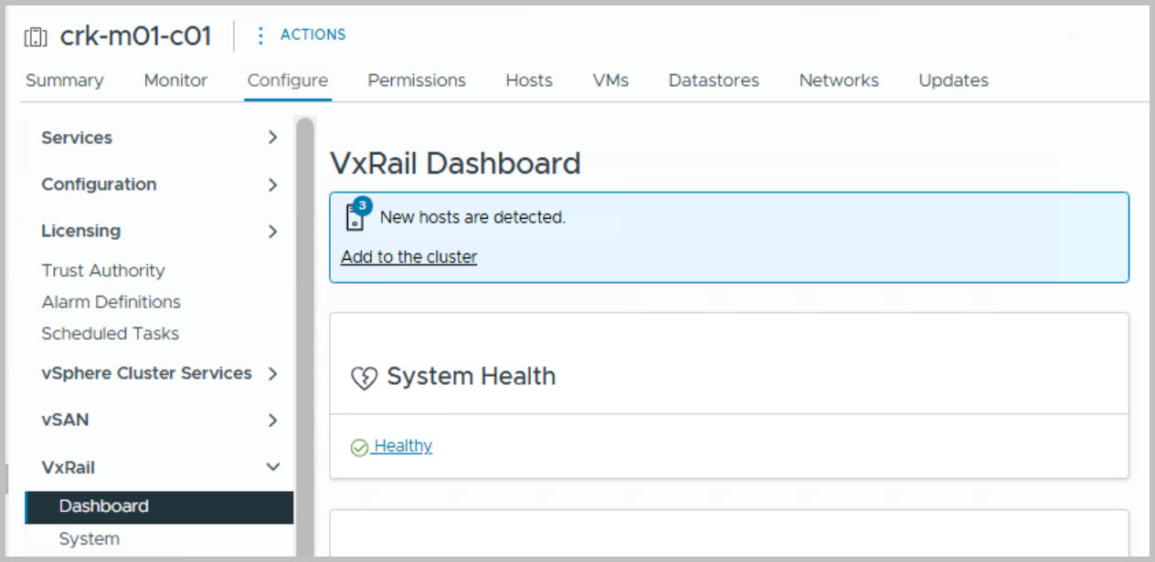
Task: Go to the Updates tab
Action: pos(953,80)
